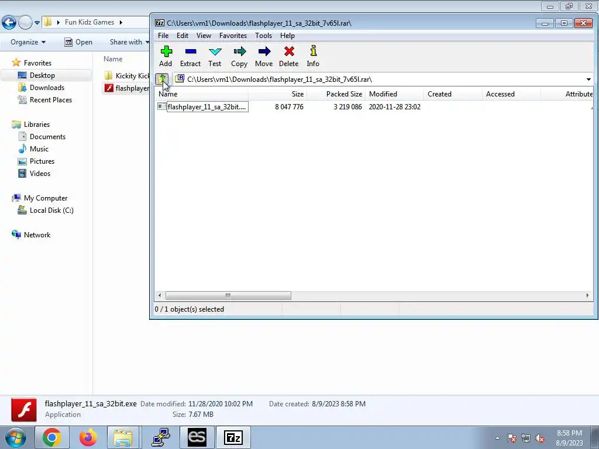599x449 pixels.
Task: Open the Info toolbar icon
Action: [313, 56]
